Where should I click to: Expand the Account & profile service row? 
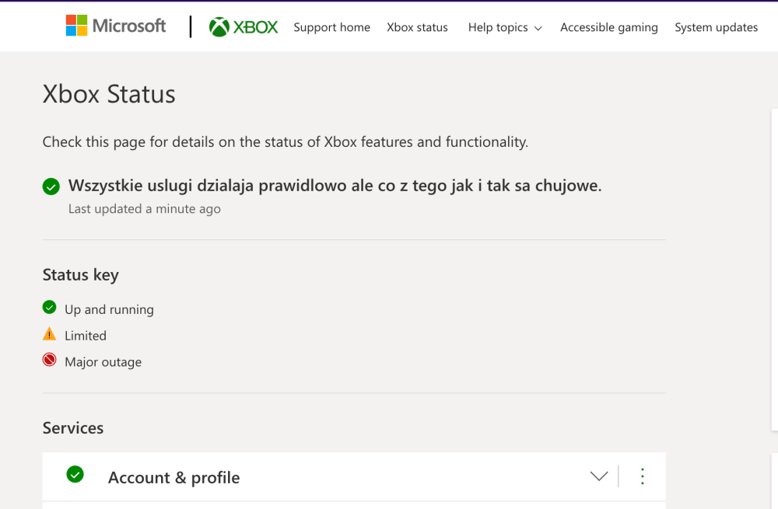598,476
